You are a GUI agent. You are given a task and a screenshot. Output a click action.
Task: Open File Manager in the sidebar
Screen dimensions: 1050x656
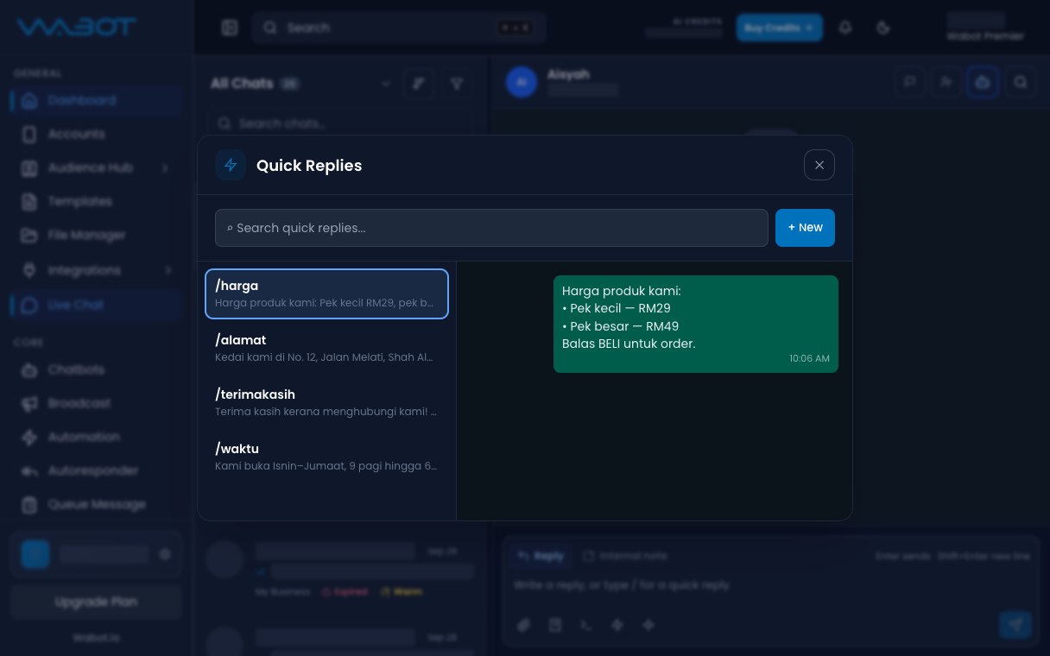tap(96, 235)
